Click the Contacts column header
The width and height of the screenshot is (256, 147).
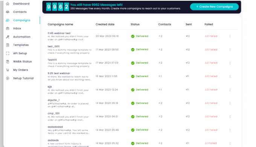[x=165, y=24]
